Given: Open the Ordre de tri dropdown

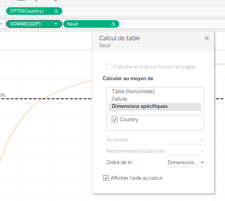Looking at the screenshot, I should tap(185, 163).
